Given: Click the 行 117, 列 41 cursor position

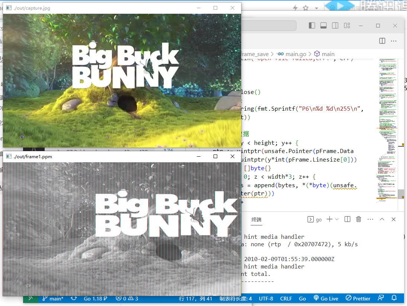Looking at the screenshot, I should (195, 299).
